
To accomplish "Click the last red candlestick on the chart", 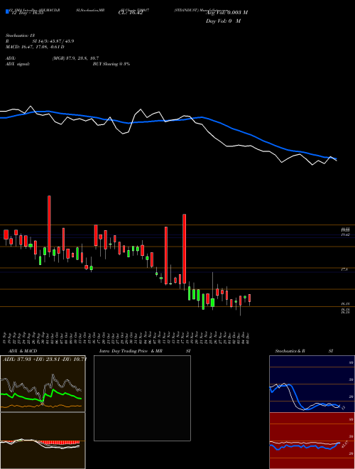I will click(249, 298).
